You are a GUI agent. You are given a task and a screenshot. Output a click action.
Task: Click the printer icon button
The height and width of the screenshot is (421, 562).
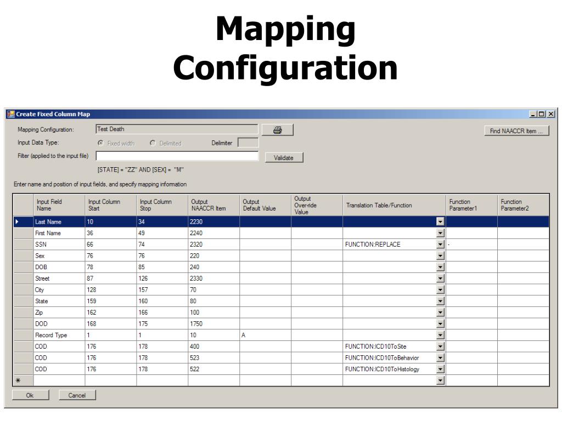pos(277,130)
